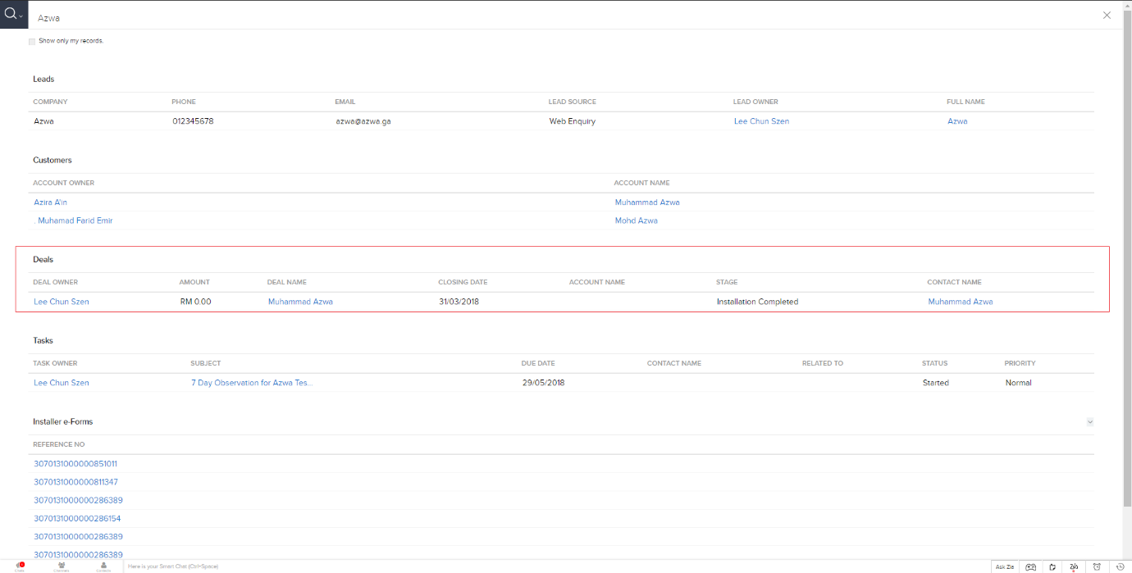
Task: Enable the 'Show only my records' checkbox
Action: click(32, 41)
